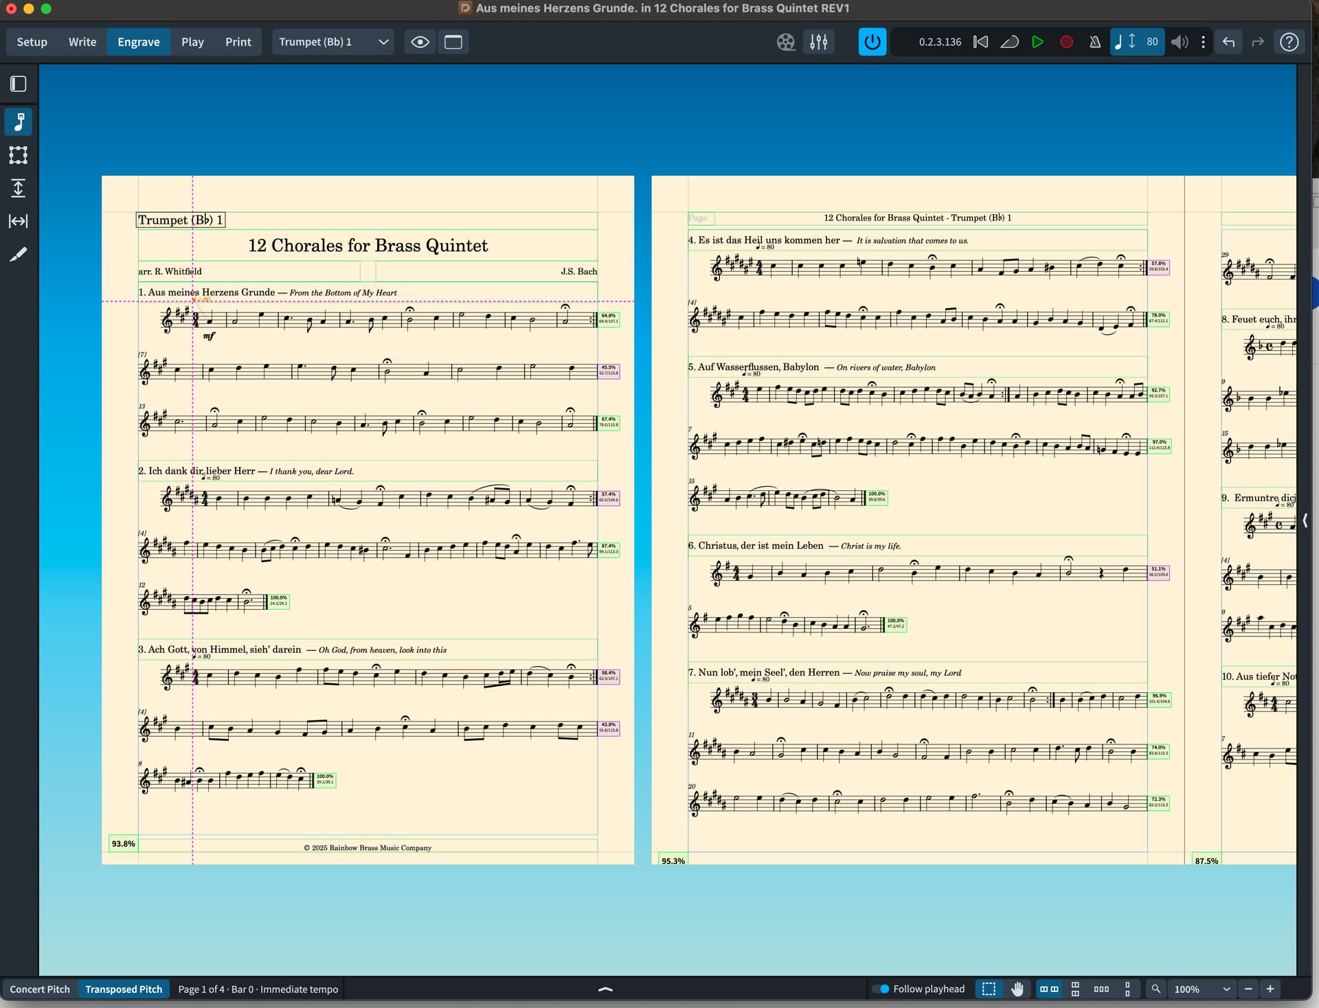Select the Frames tool
The width and height of the screenshot is (1319, 1008).
19,155
